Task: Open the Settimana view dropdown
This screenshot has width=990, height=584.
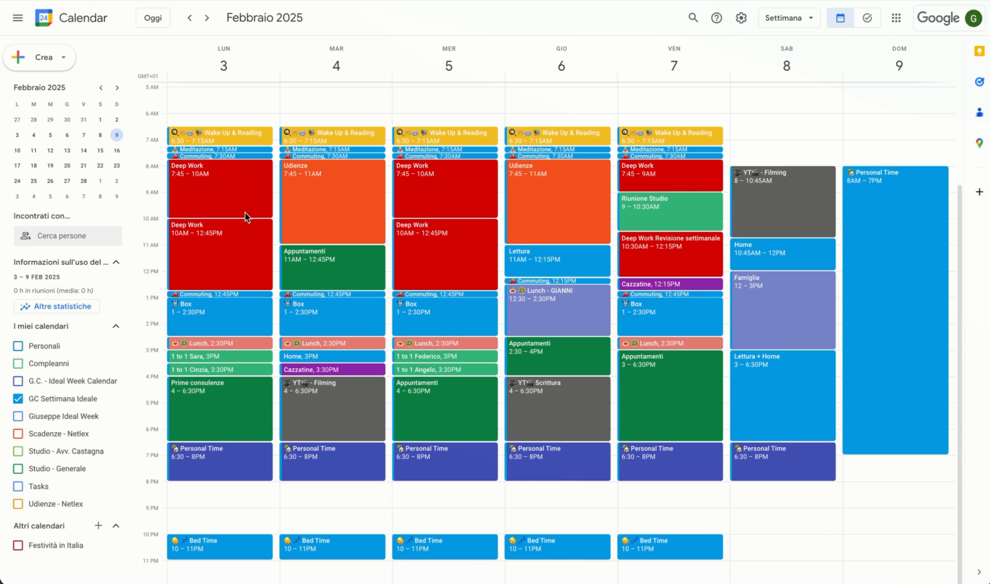Action: [789, 18]
